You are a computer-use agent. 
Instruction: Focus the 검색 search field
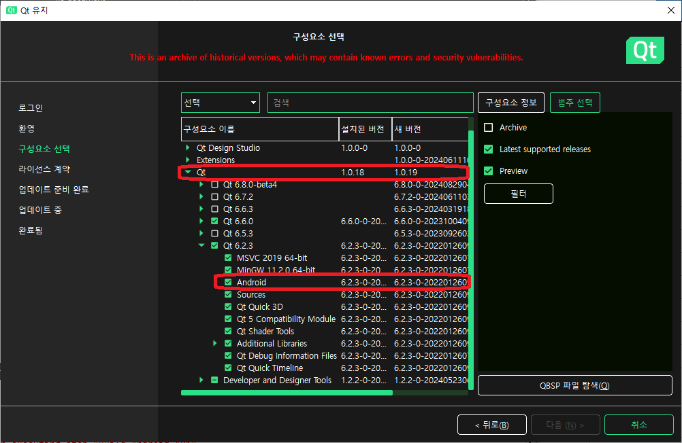pyautogui.click(x=370, y=103)
